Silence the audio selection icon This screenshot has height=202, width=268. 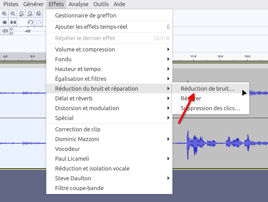13,22
